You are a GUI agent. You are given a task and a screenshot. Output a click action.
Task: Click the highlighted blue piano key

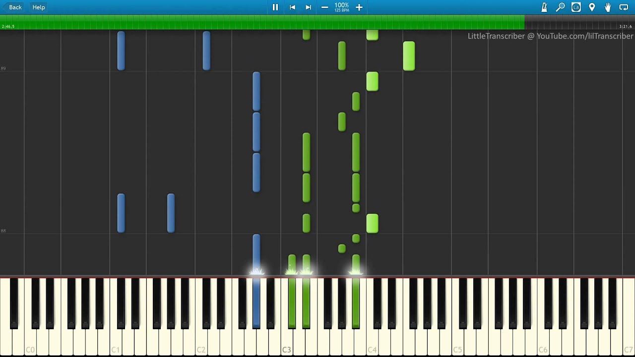pos(256,302)
